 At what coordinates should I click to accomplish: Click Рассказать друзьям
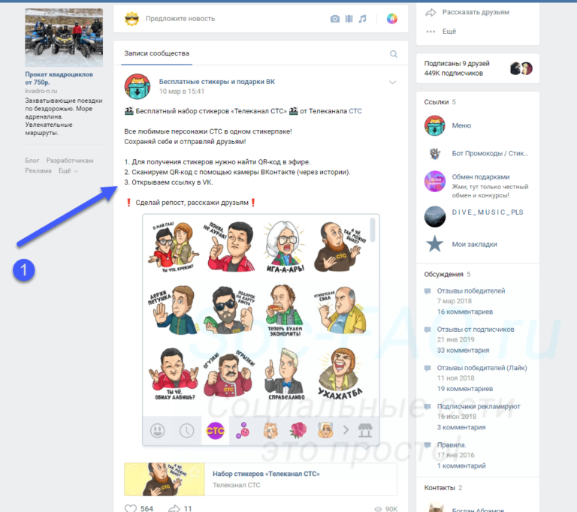click(x=476, y=12)
